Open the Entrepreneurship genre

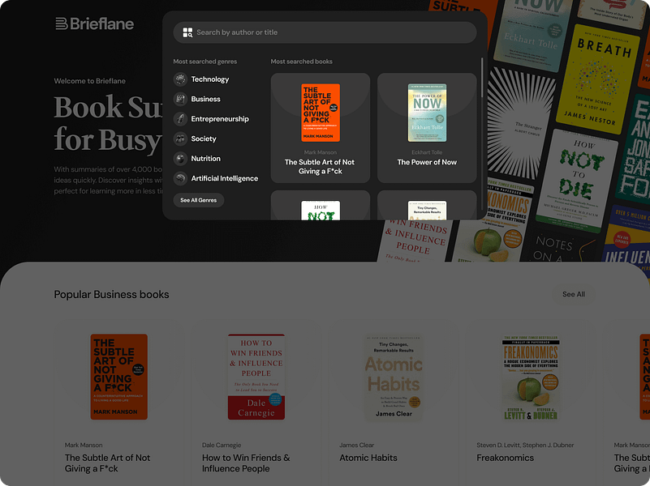[220, 119]
